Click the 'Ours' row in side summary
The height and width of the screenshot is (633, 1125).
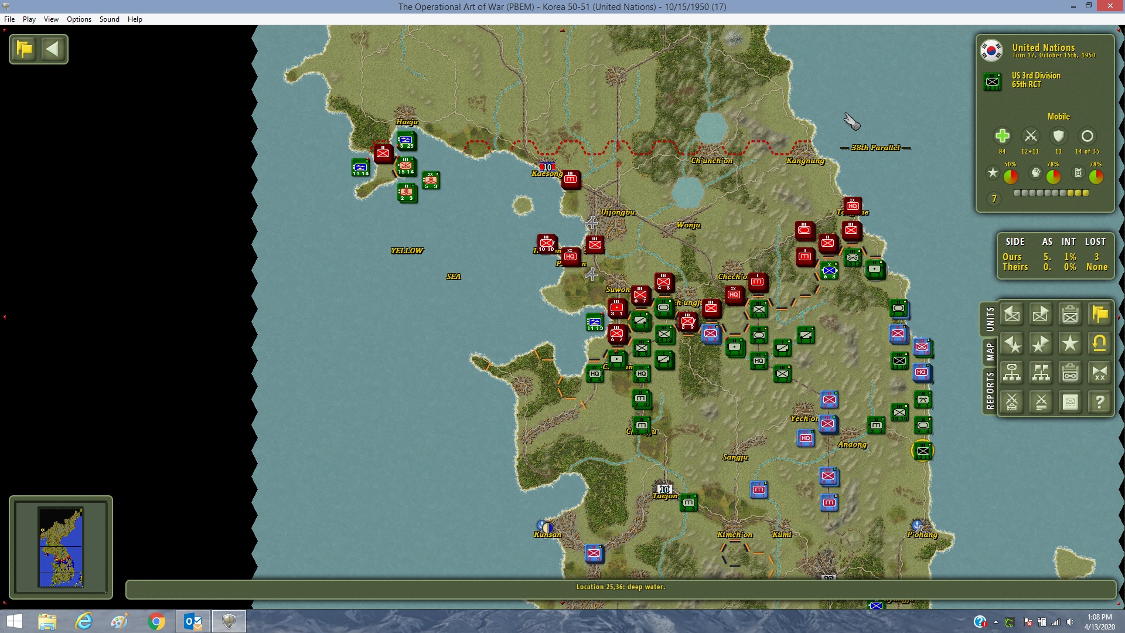click(1055, 257)
